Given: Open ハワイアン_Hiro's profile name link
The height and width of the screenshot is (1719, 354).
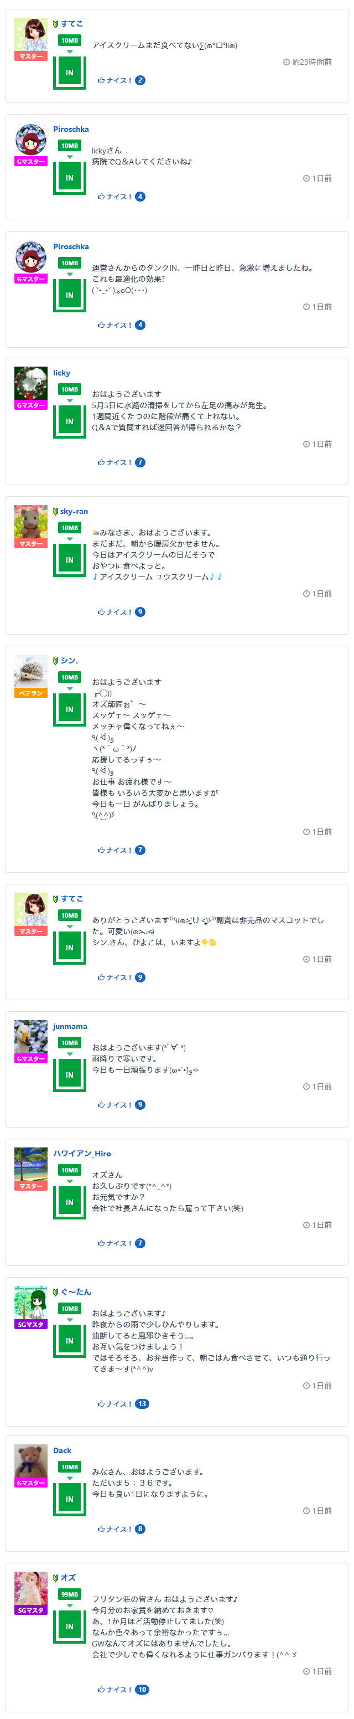Looking at the screenshot, I should click(82, 1154).
